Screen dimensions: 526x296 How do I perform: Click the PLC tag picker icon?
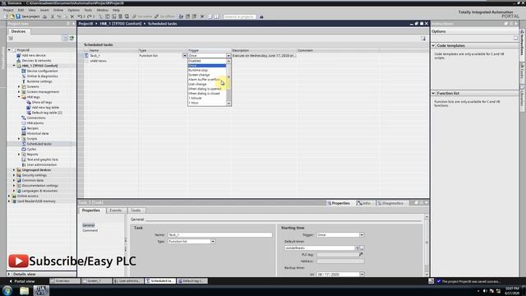pyautogui.click(x=361, y=254)
